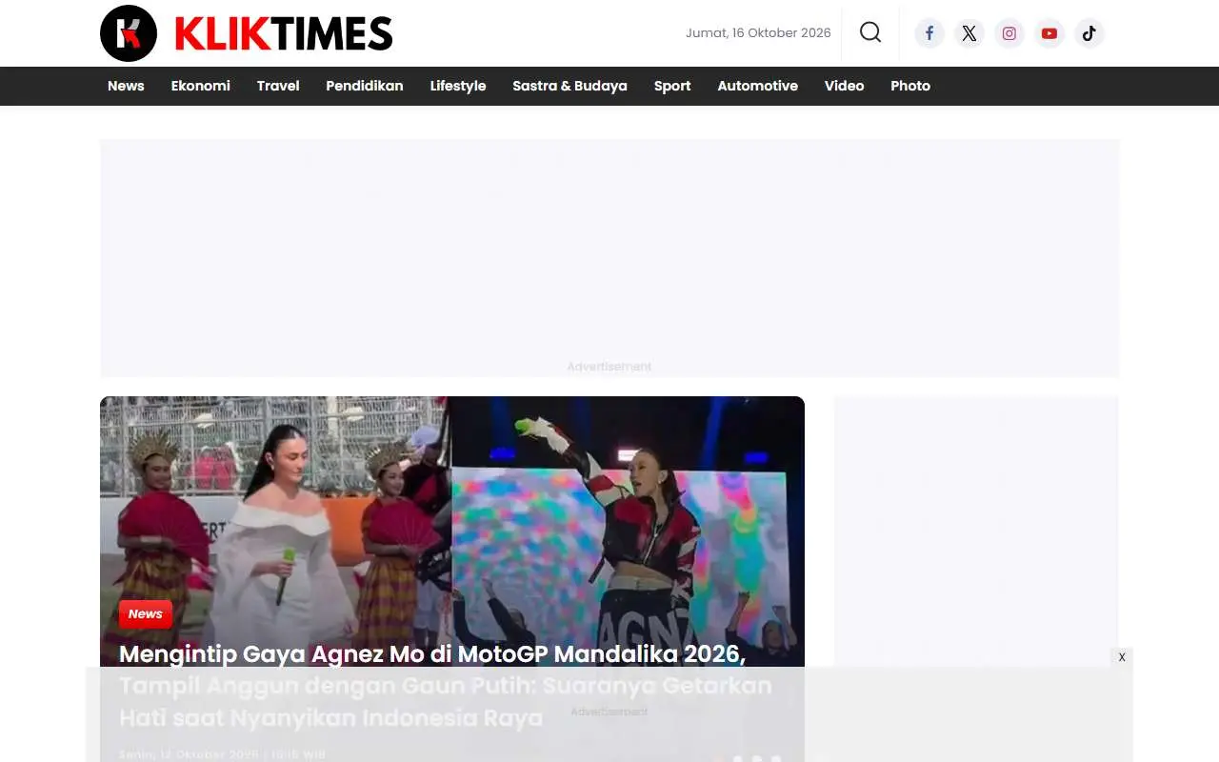
Task: Go to the News menu
Action: (126, 86)
